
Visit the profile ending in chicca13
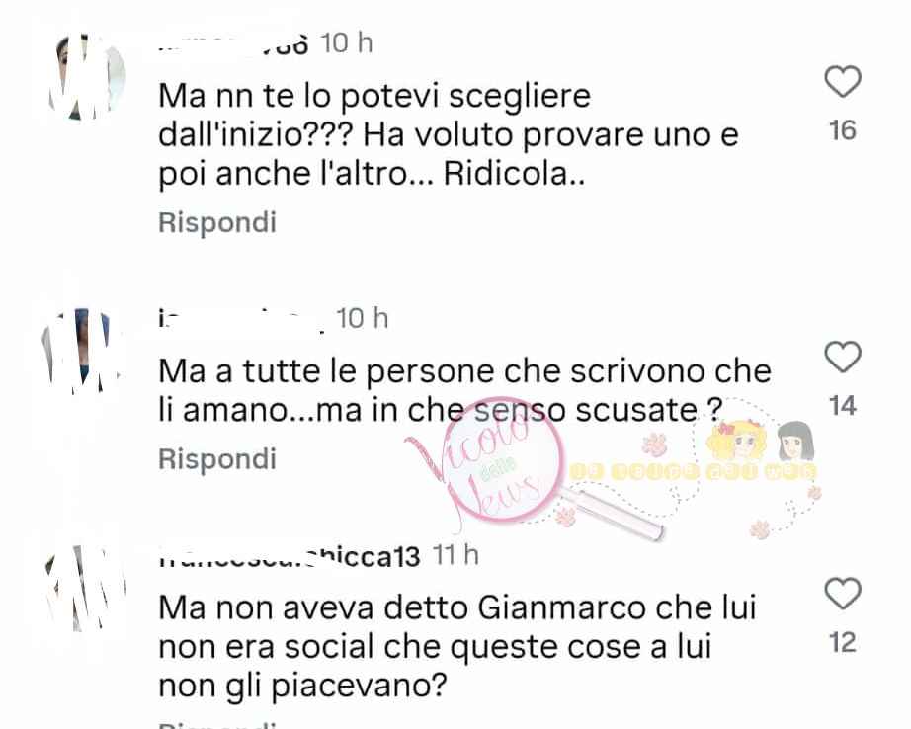coord(289,557)
